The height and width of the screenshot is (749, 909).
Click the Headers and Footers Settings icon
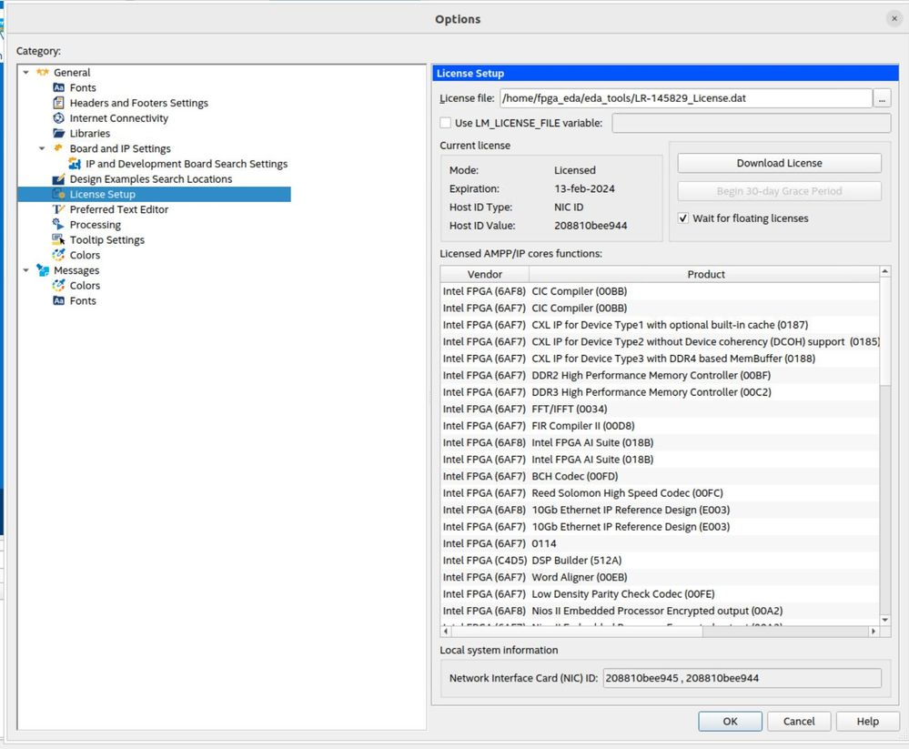[x=59, y=103]
